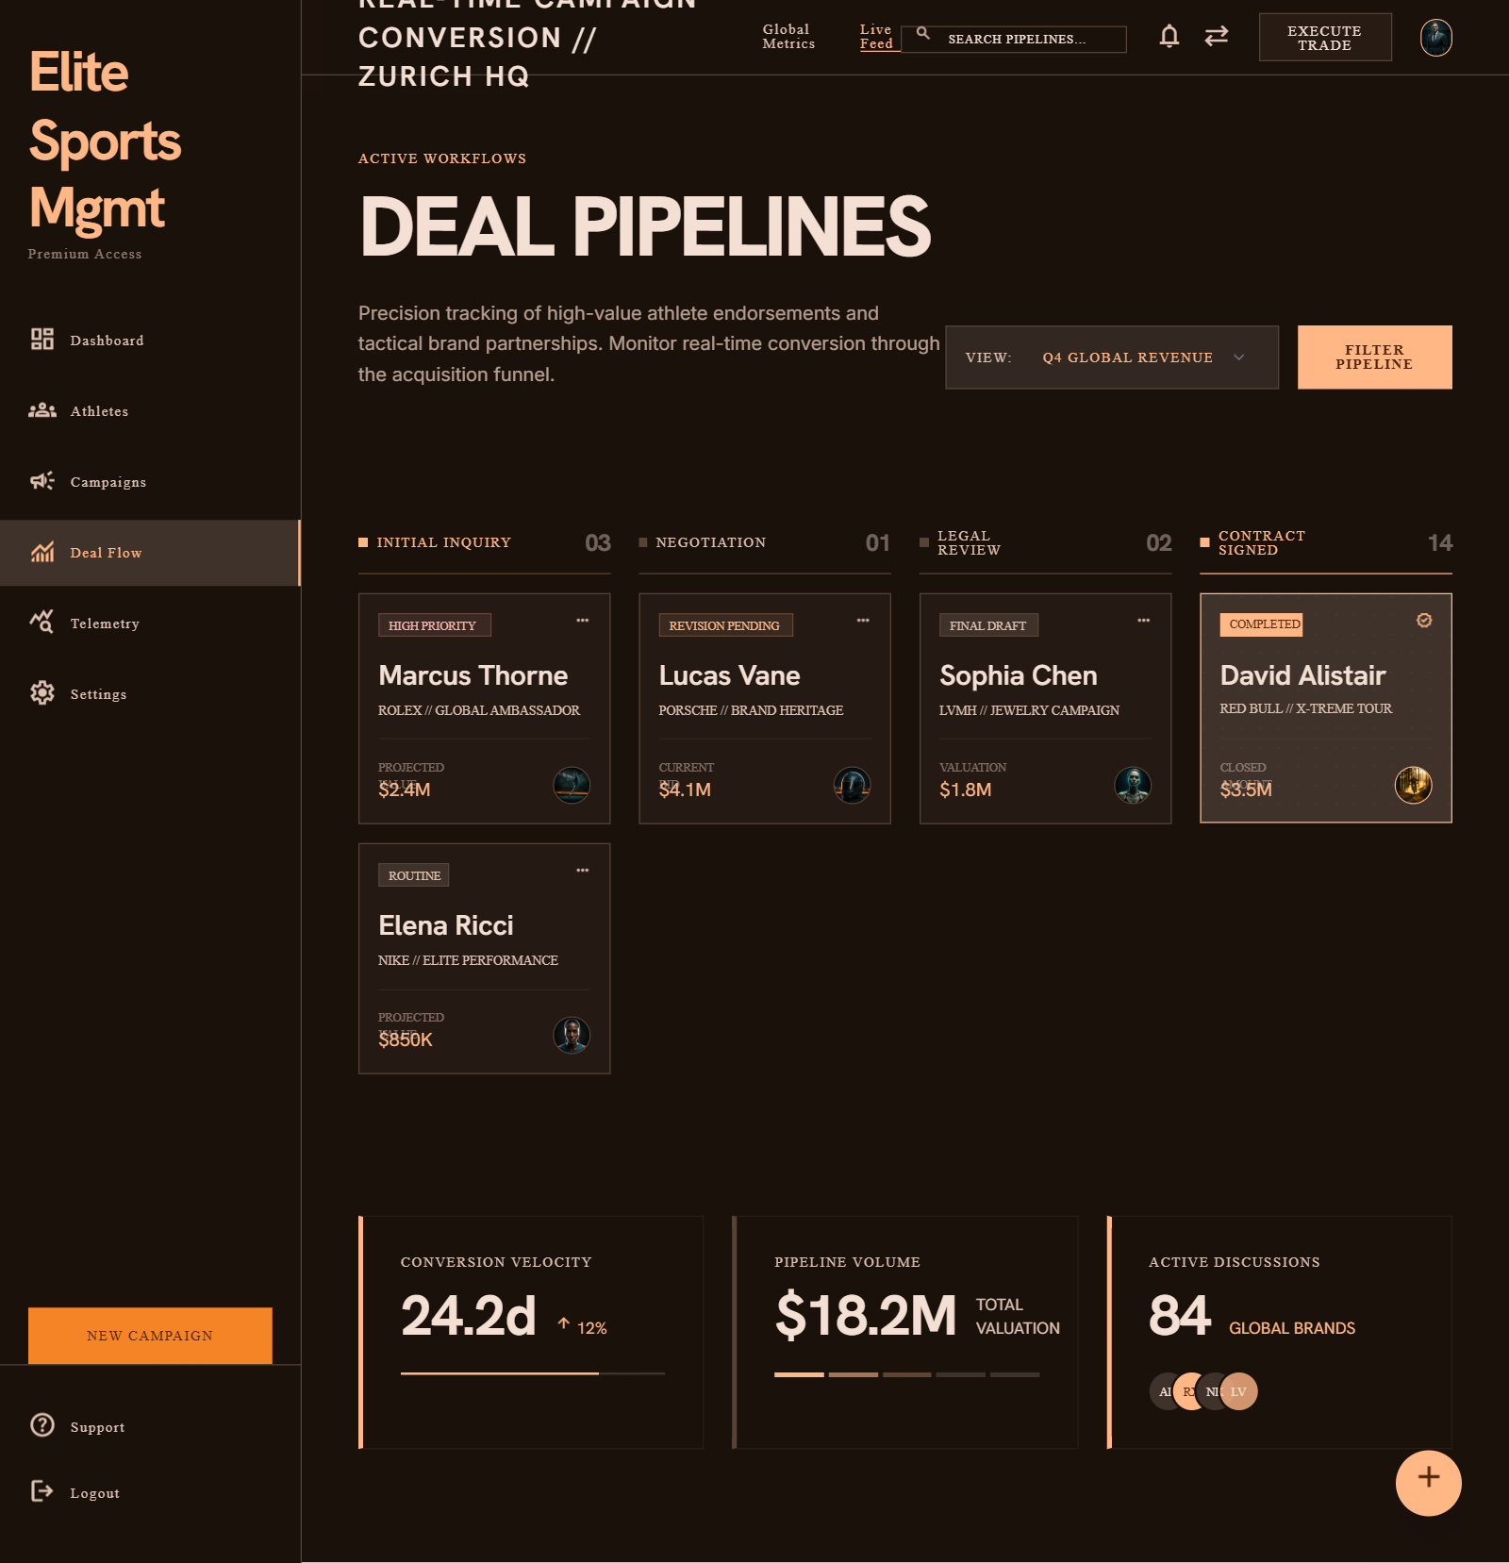Click the 12% velocity increase indicator
This screenshot has height=1563, width=1509.
[582, 1327]
